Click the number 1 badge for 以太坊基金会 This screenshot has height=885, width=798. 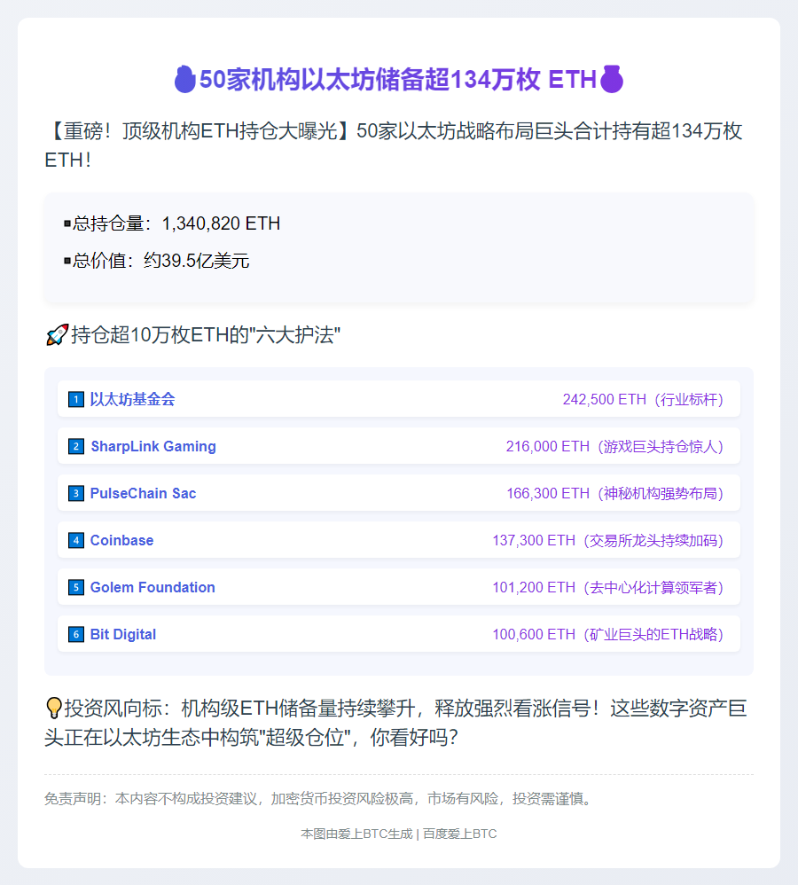tap(76, 400)
